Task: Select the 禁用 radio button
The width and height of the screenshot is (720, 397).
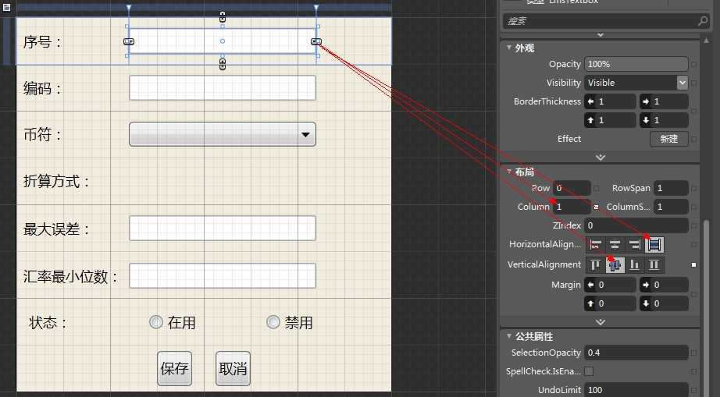Action: coord(273,322)
